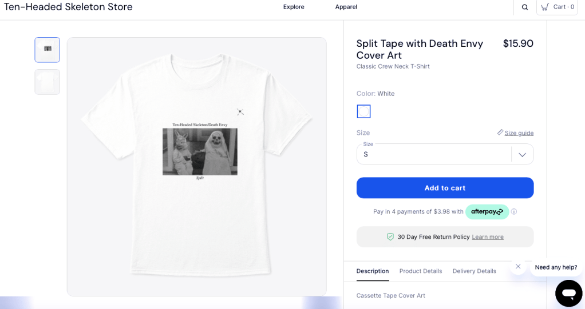
Task: Select the White color swatch
Action: click(363, 111)
